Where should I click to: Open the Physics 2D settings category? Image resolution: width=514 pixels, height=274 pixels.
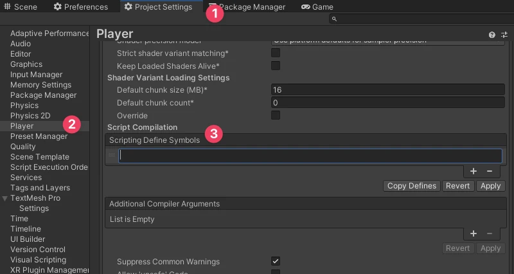pos(30,116)
